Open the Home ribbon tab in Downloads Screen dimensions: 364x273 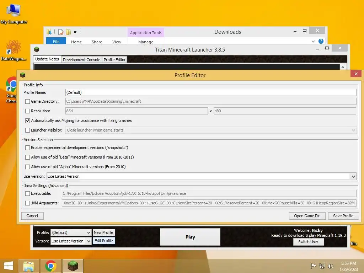click(x=76, y=42)
